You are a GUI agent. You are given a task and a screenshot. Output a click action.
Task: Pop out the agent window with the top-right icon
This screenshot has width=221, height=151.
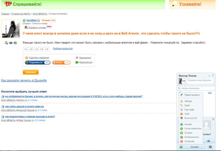(x=213, y=75)
